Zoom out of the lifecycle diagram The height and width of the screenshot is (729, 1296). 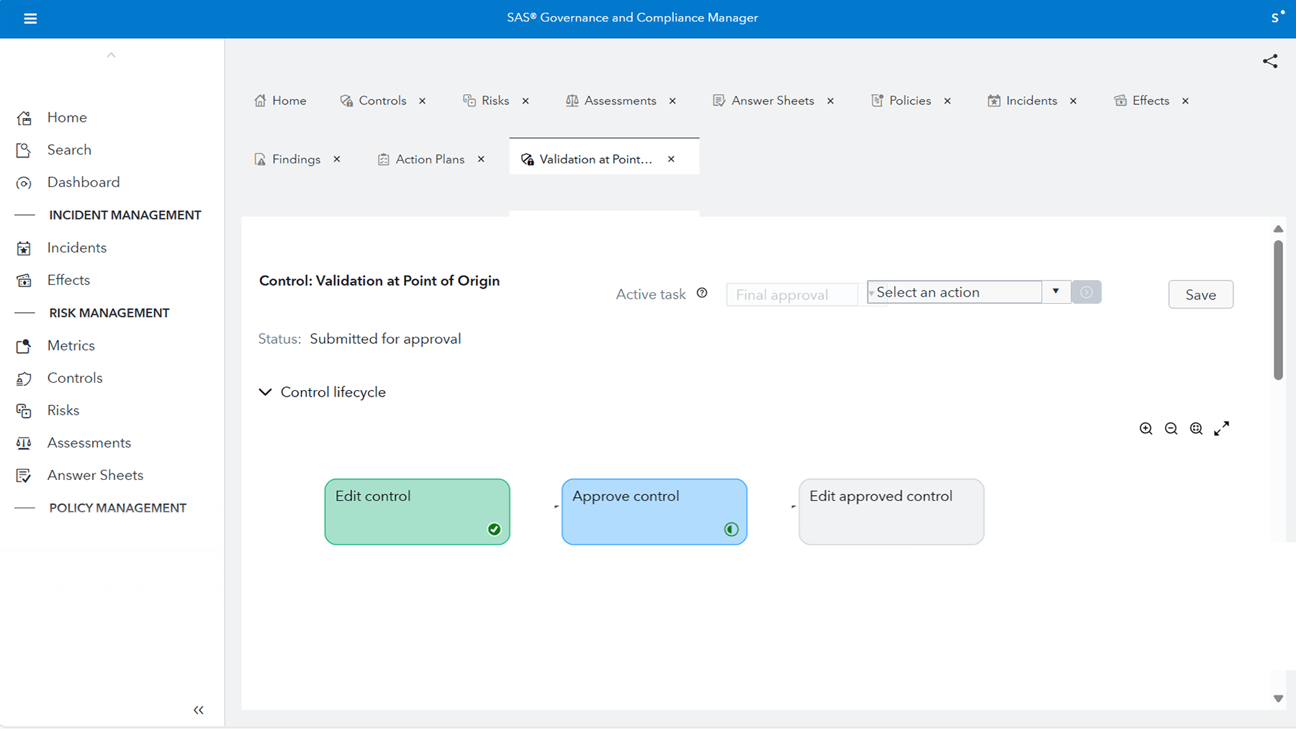(1171, 428)
